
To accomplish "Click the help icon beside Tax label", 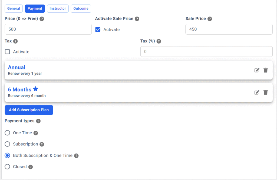I will click(15, 41).
